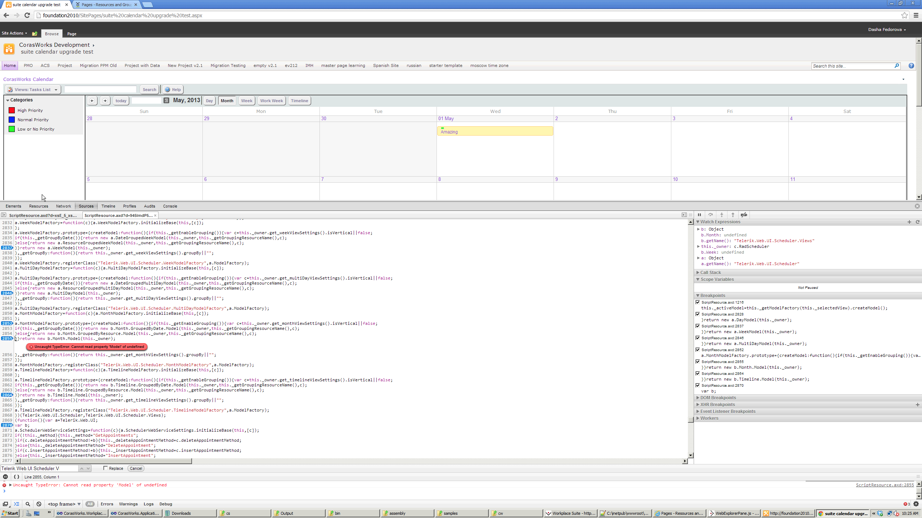
Task: Uncheck breakpoint at ScriptResource.axd:2855
Action: tap(698, 362)
